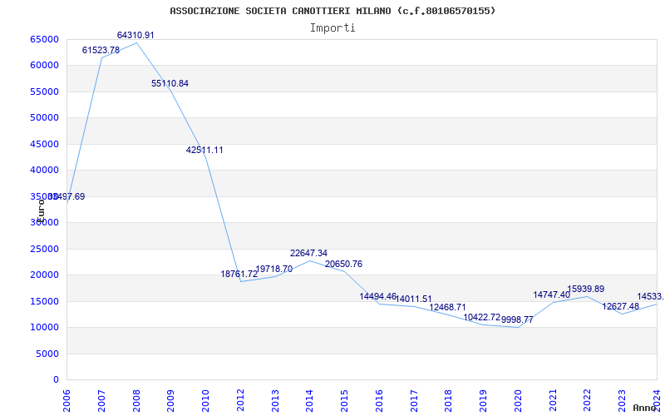Click the 20000 y-axis tick label
The image size is (665, 416).
(x=45, y=275)
